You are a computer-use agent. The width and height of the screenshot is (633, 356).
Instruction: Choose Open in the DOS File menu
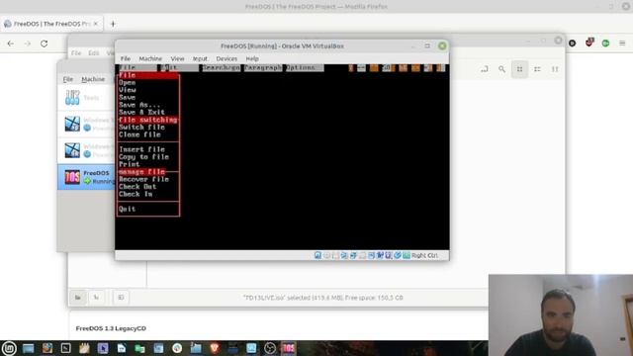pyautogui.click(x=128, y=82)
